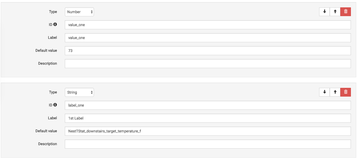Click the NestTStat default value field

[208, 131]
